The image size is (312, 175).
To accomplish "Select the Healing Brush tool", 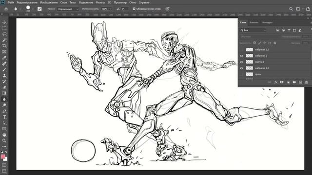I will [x=4, y=64].
